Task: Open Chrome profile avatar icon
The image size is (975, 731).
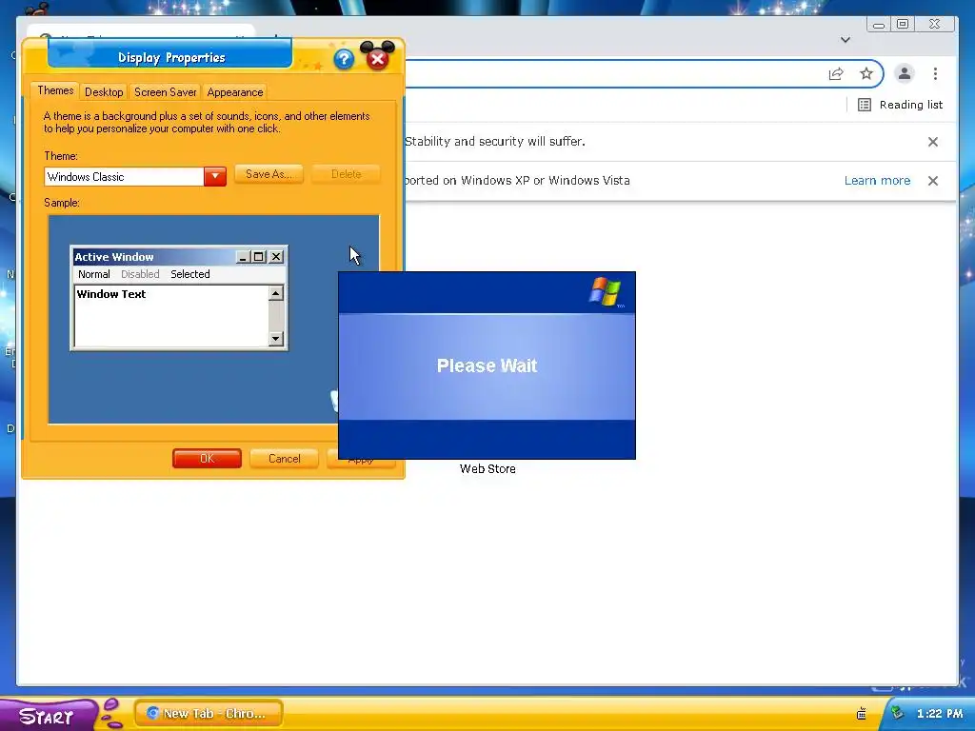Action: [x=905, y=73]
